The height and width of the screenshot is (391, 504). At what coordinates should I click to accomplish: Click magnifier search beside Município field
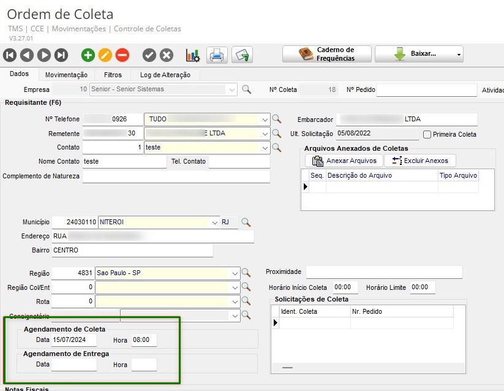tap(246, 222)
